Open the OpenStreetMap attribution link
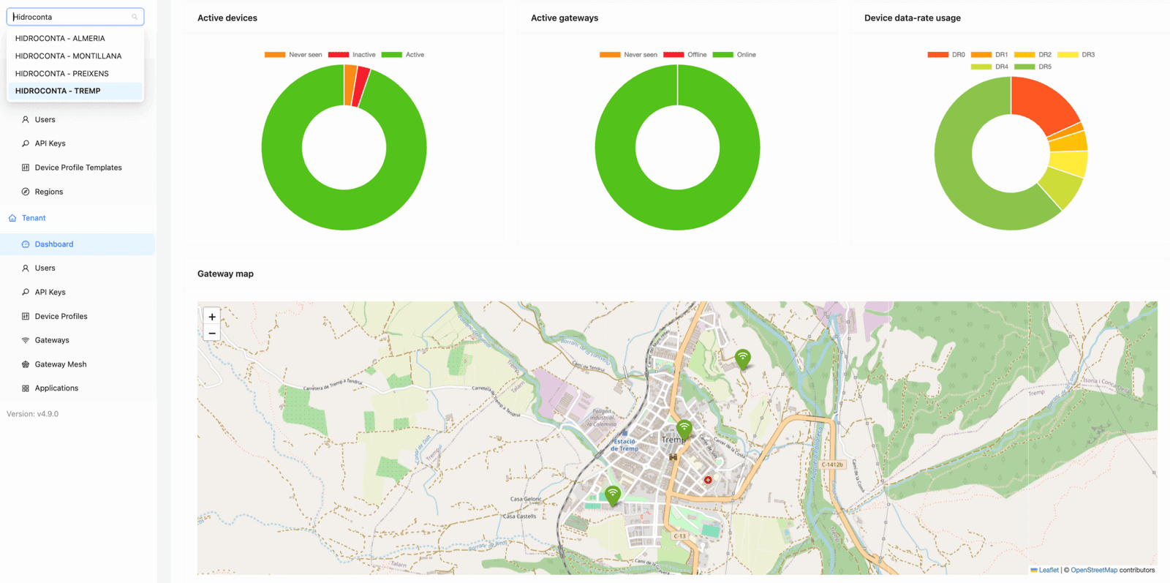The image size is (1170, 583). [x=1093, y=570]
